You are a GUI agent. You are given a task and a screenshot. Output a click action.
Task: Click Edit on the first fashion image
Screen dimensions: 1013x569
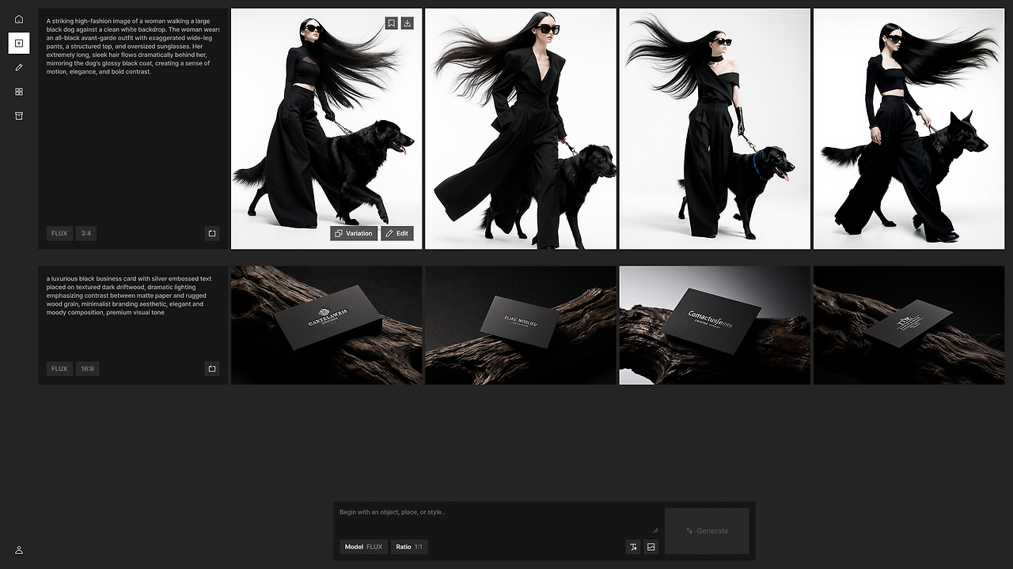click(397, 233)
